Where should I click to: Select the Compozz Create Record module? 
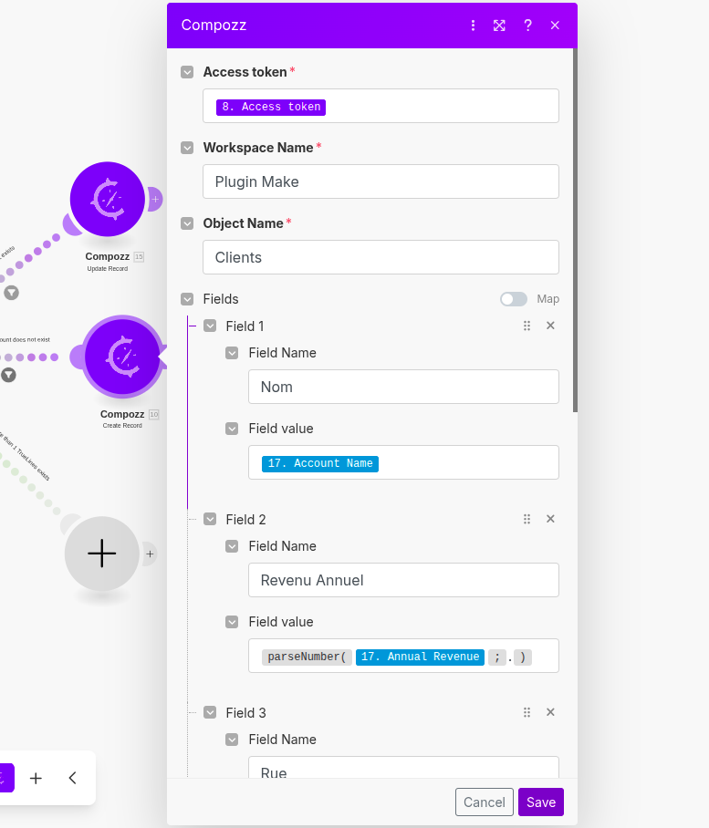tap(122, 356)
